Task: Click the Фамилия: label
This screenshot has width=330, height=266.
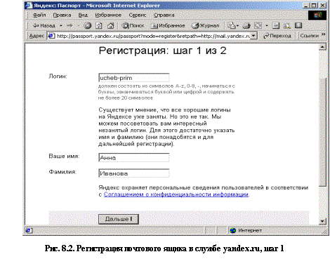Action: click(62, 172)
